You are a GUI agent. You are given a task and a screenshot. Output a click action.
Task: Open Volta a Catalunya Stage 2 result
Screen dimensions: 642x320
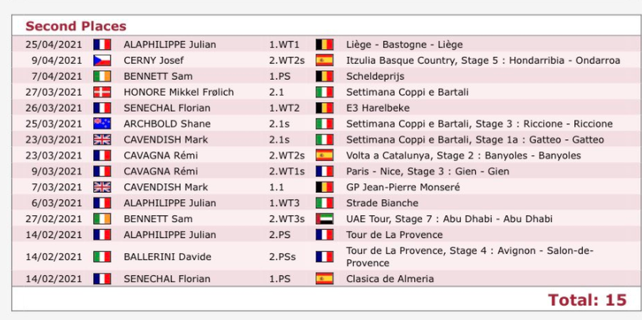[464, 156]
